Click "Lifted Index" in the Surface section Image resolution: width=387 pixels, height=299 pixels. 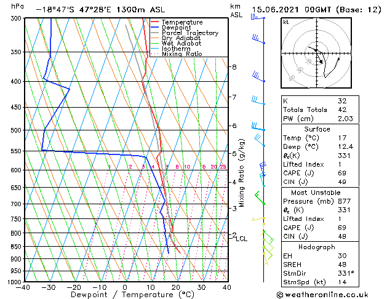tap(303, 164)
